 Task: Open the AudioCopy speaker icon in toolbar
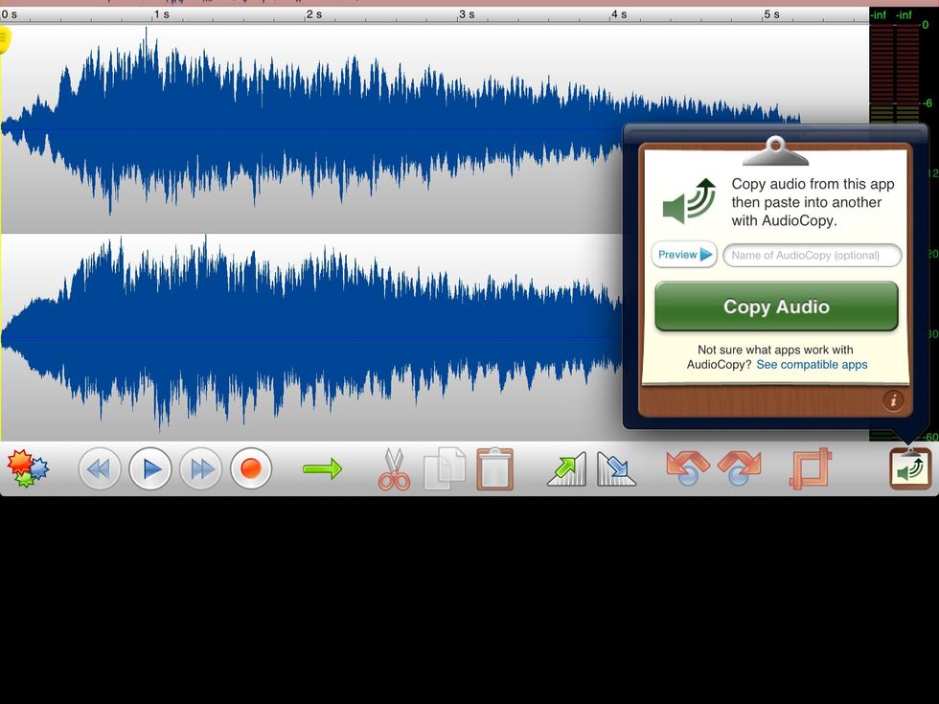[x=908, y=468]
